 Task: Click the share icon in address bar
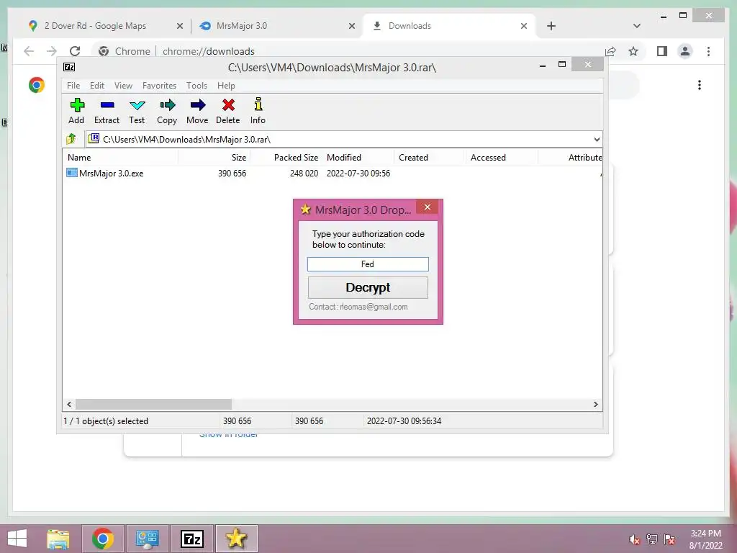610,51
